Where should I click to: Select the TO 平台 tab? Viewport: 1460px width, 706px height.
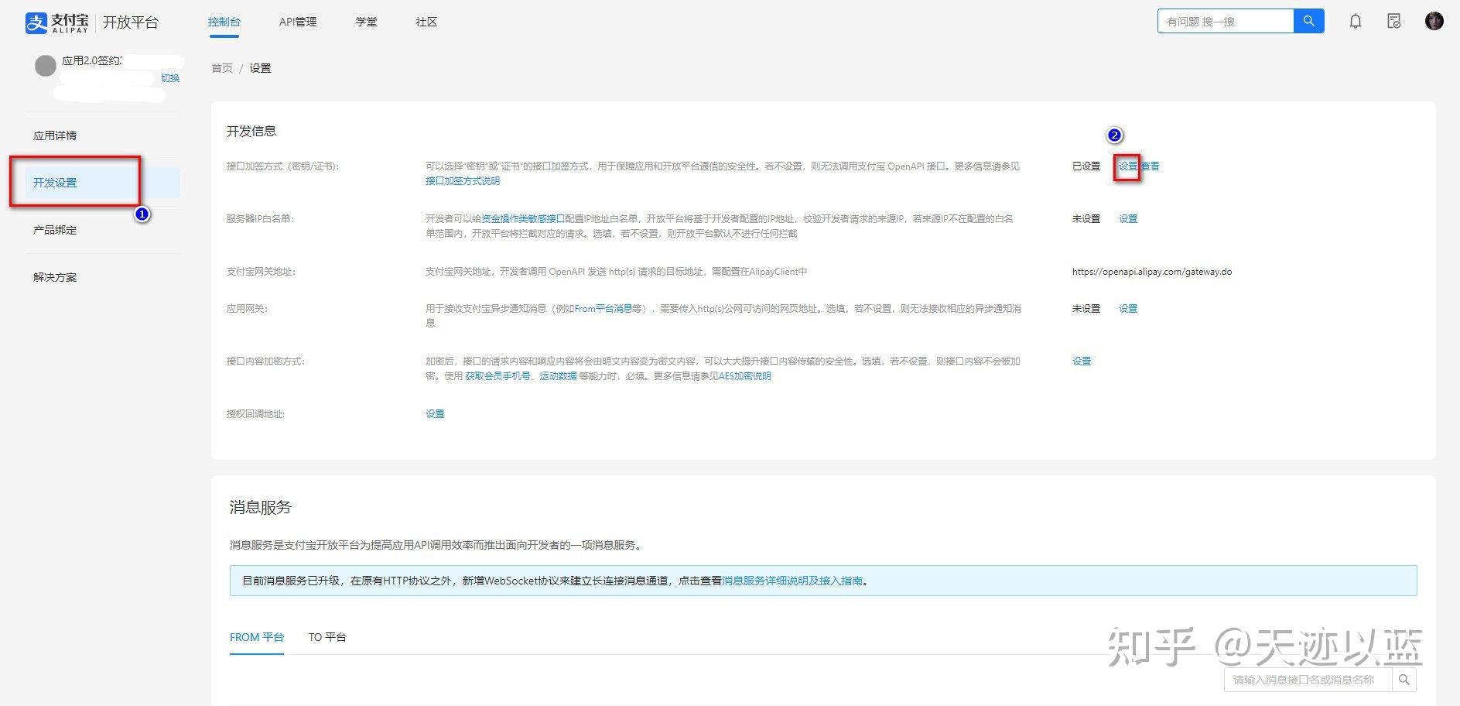[x=327, y=637]
